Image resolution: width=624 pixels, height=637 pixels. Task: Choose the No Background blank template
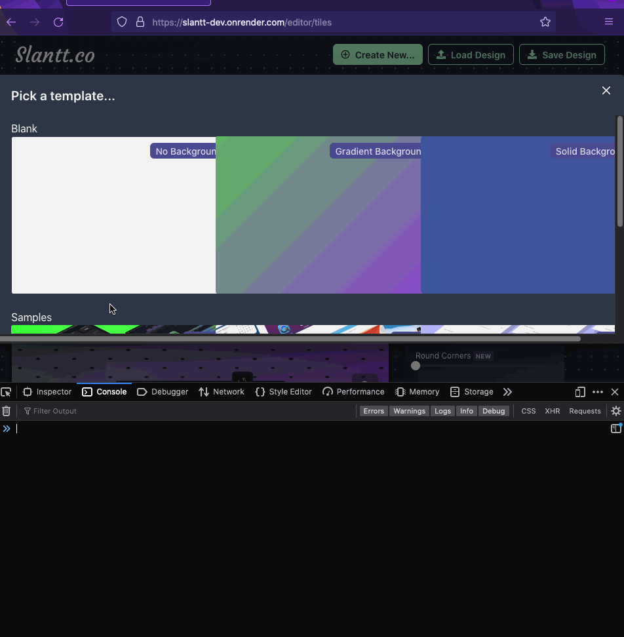(114, 215)
